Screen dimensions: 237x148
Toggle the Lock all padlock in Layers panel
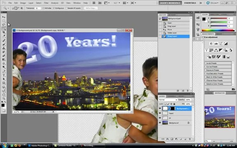pyautogui.click(x=174, y=104)
